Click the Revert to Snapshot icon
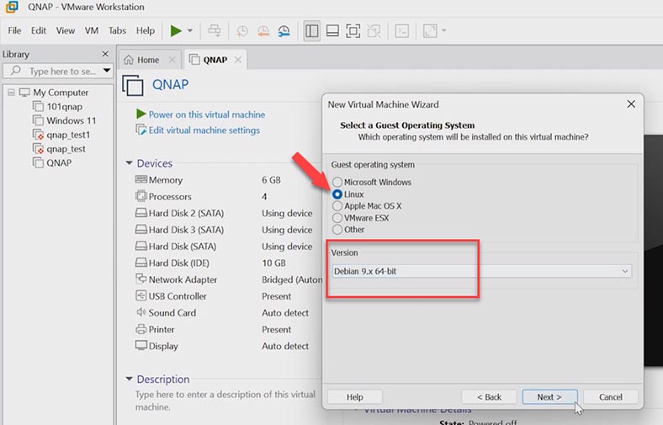 pyautogui.click(x=263, y=31)
